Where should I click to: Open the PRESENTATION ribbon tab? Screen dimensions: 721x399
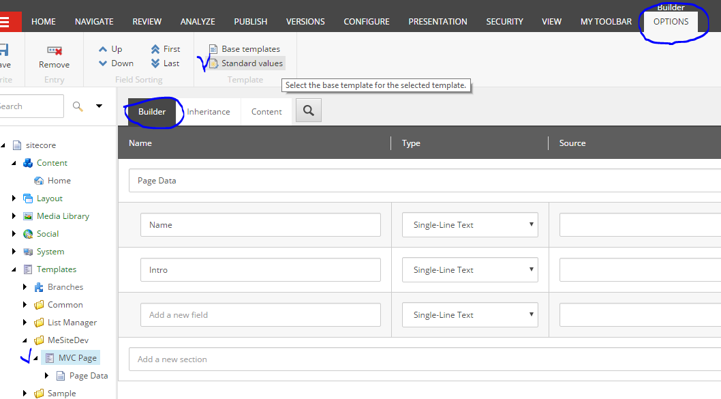pyautogui.click(x=438, y=22)
